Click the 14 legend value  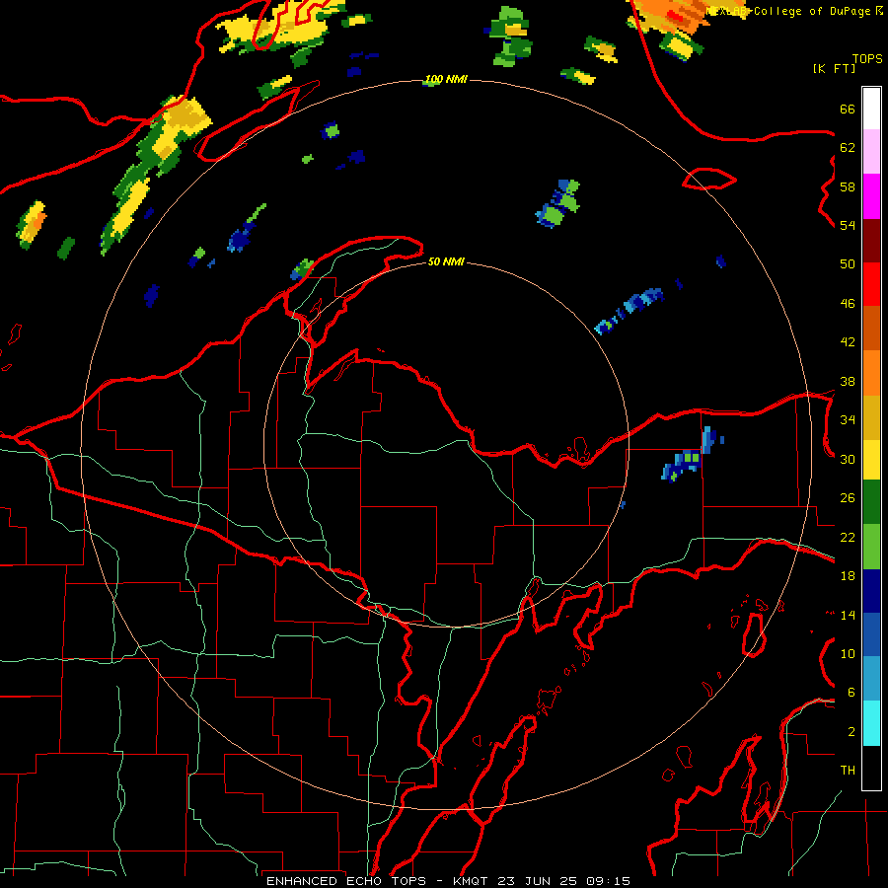pos(848,616)
